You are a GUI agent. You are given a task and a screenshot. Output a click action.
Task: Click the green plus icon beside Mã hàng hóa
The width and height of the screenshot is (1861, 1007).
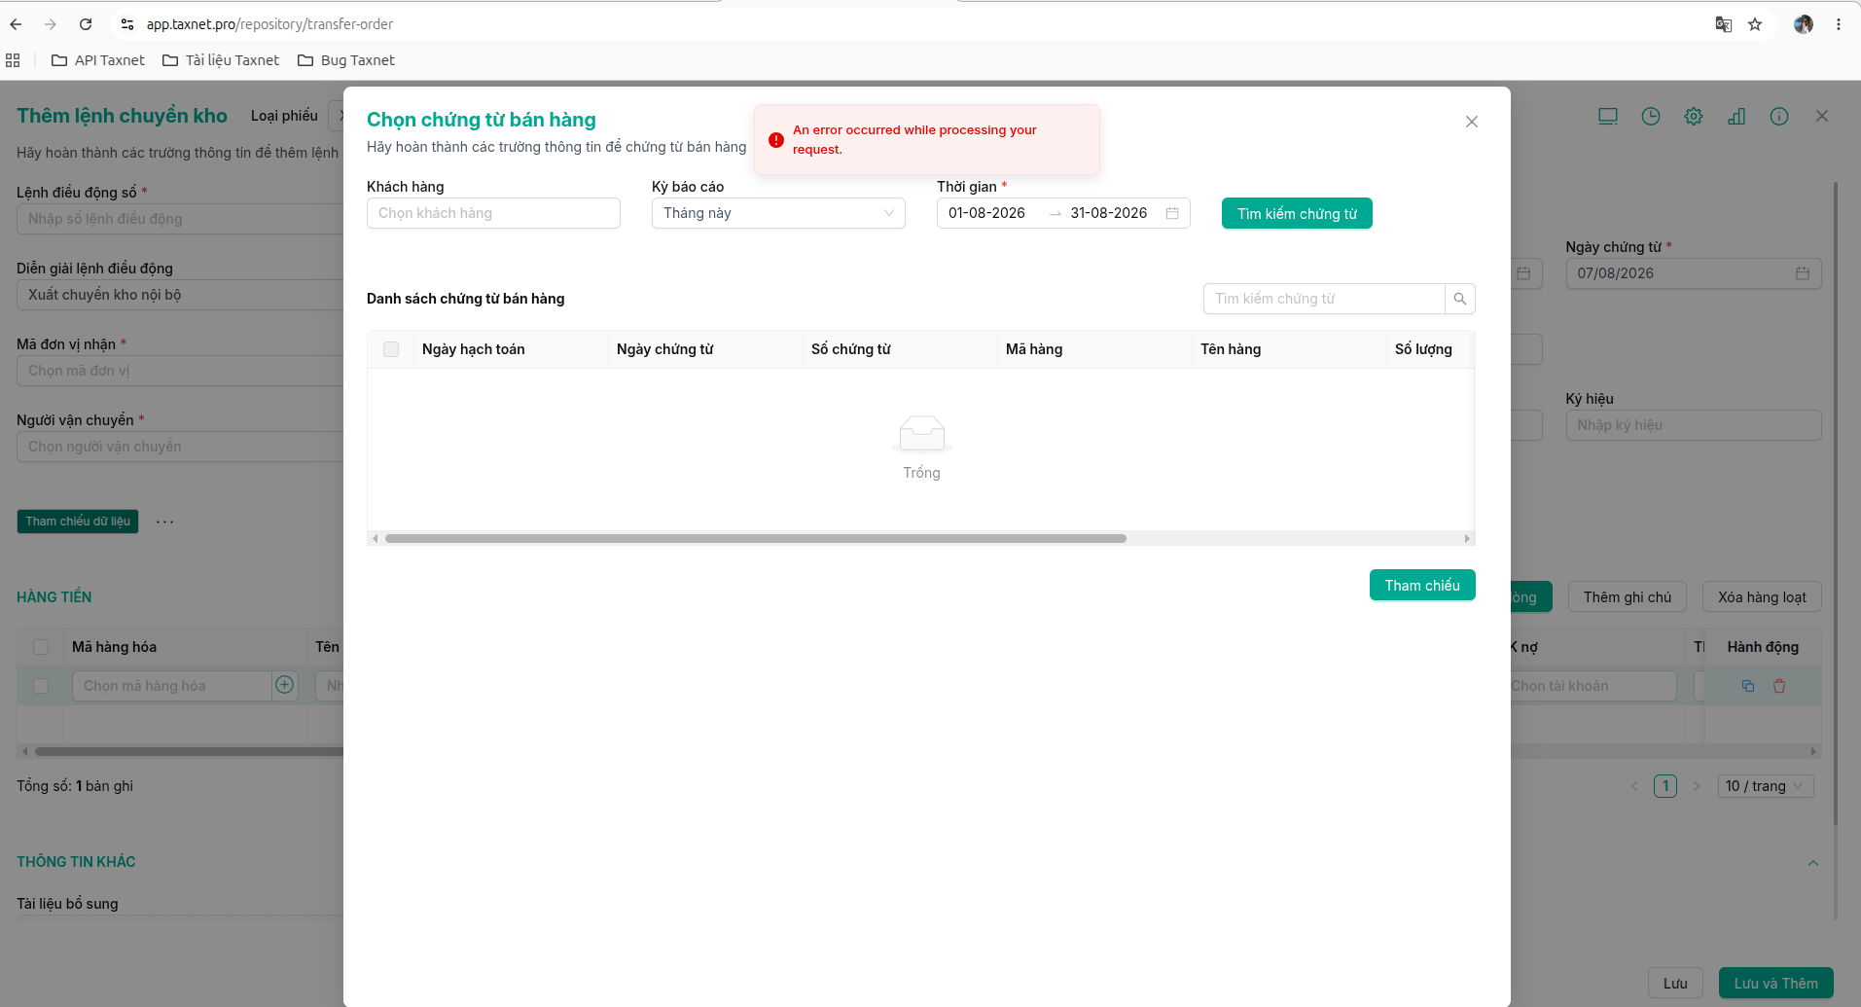tap(284, 685)
